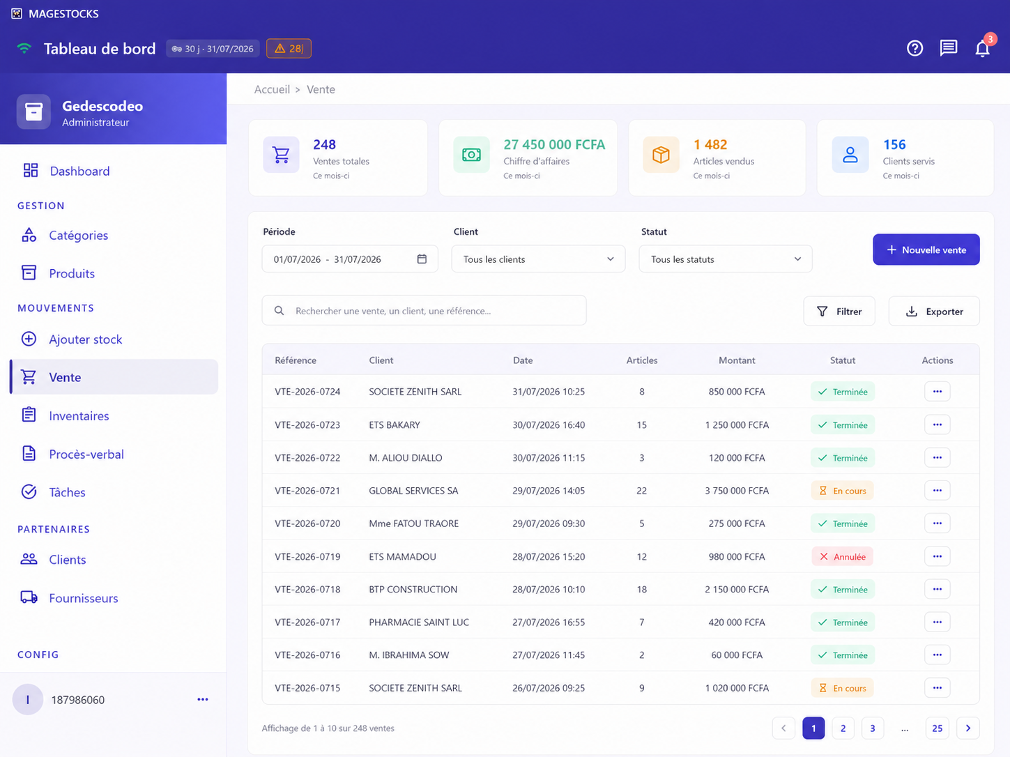Expand the Tous les clients dropdown
Screen dimensions: 1010x757
(x=538, y=259)
